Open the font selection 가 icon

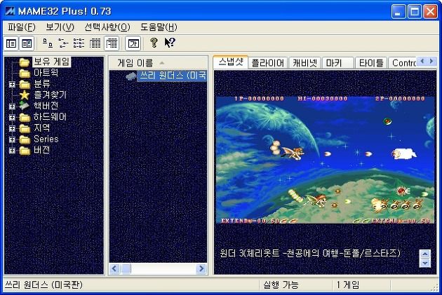pos(133,43)
